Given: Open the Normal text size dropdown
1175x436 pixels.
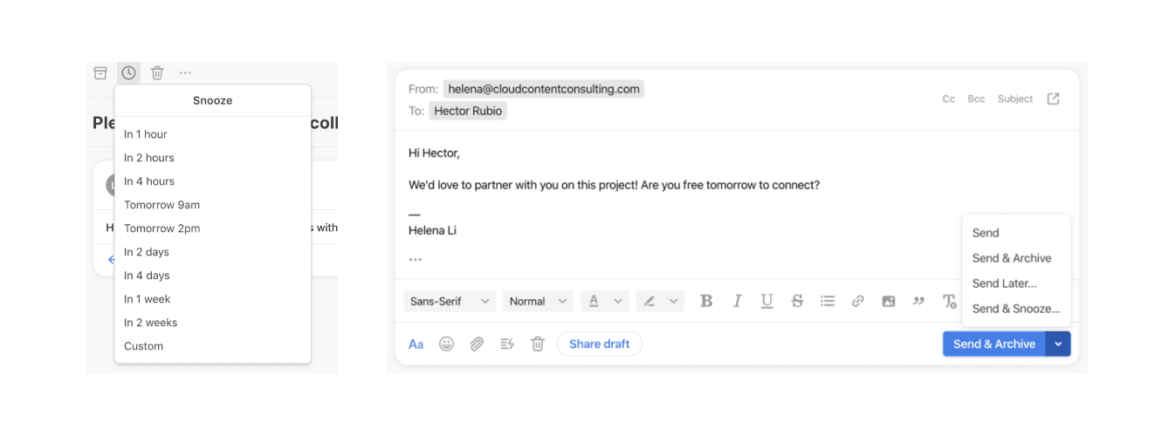Looking at the screenshot, I should (538, 301).
